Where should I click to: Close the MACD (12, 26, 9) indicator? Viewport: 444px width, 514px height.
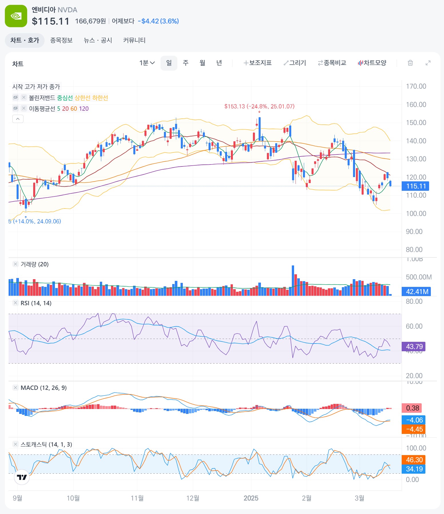click(15, 388)
